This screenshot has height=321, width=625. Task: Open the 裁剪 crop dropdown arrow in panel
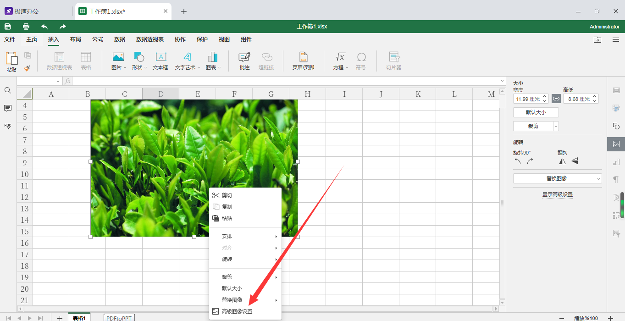pyautogui.click(x=556, y=126)
